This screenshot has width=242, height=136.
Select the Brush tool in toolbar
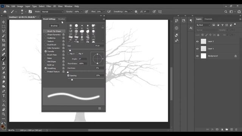[3, 59]
